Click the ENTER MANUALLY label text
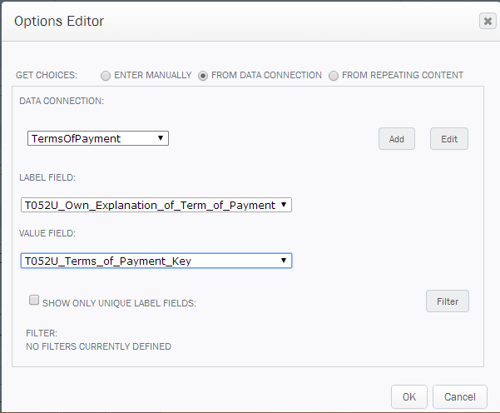This screenshot has width=500, height=413. pyautogui.click(x=153, y=75)
